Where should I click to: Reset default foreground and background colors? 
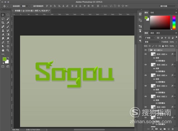(3, 63)
